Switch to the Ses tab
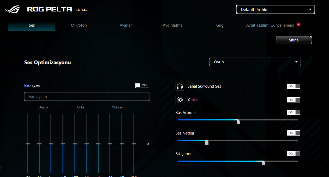This screenshot has width=329, height=177. pos(32,25)
